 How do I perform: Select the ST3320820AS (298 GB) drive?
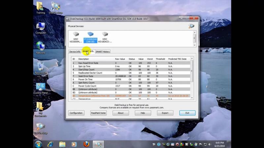(90, 37)
